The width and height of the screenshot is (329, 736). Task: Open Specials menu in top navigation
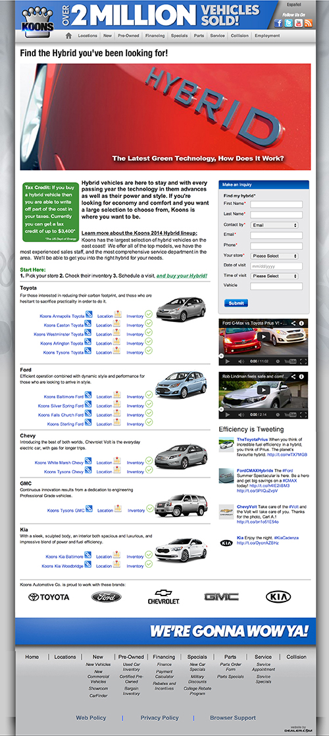click(x=179, y=36)
